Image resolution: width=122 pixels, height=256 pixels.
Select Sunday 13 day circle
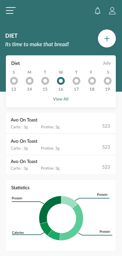[14, 81]
